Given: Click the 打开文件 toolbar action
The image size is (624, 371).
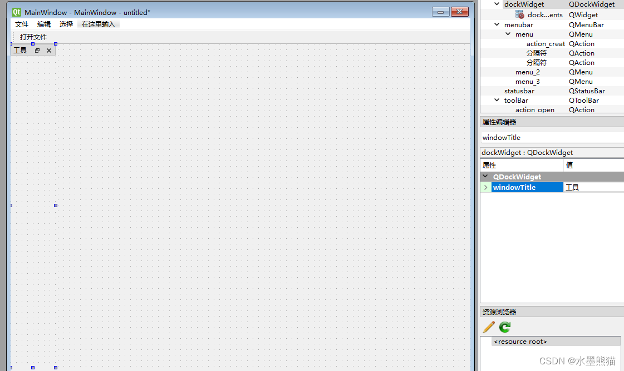Looking at the screenshot, I should click(x=33, y=37).
